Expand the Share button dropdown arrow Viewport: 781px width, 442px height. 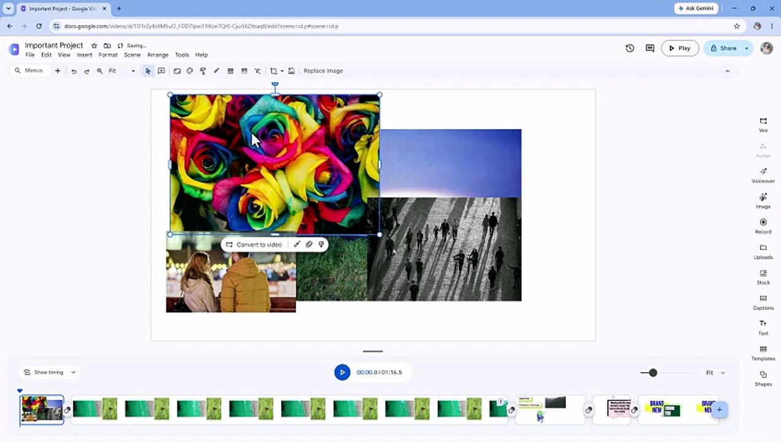click(x=747, y=48)
